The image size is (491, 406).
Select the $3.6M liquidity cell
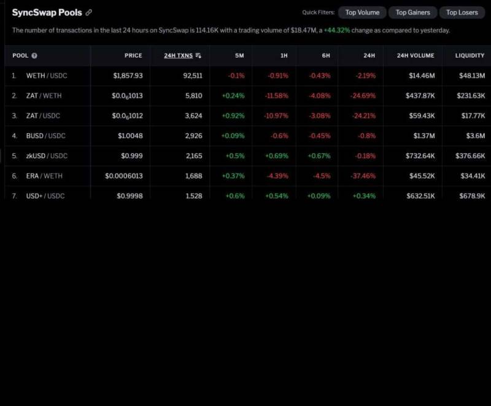[x=475, y=136]
